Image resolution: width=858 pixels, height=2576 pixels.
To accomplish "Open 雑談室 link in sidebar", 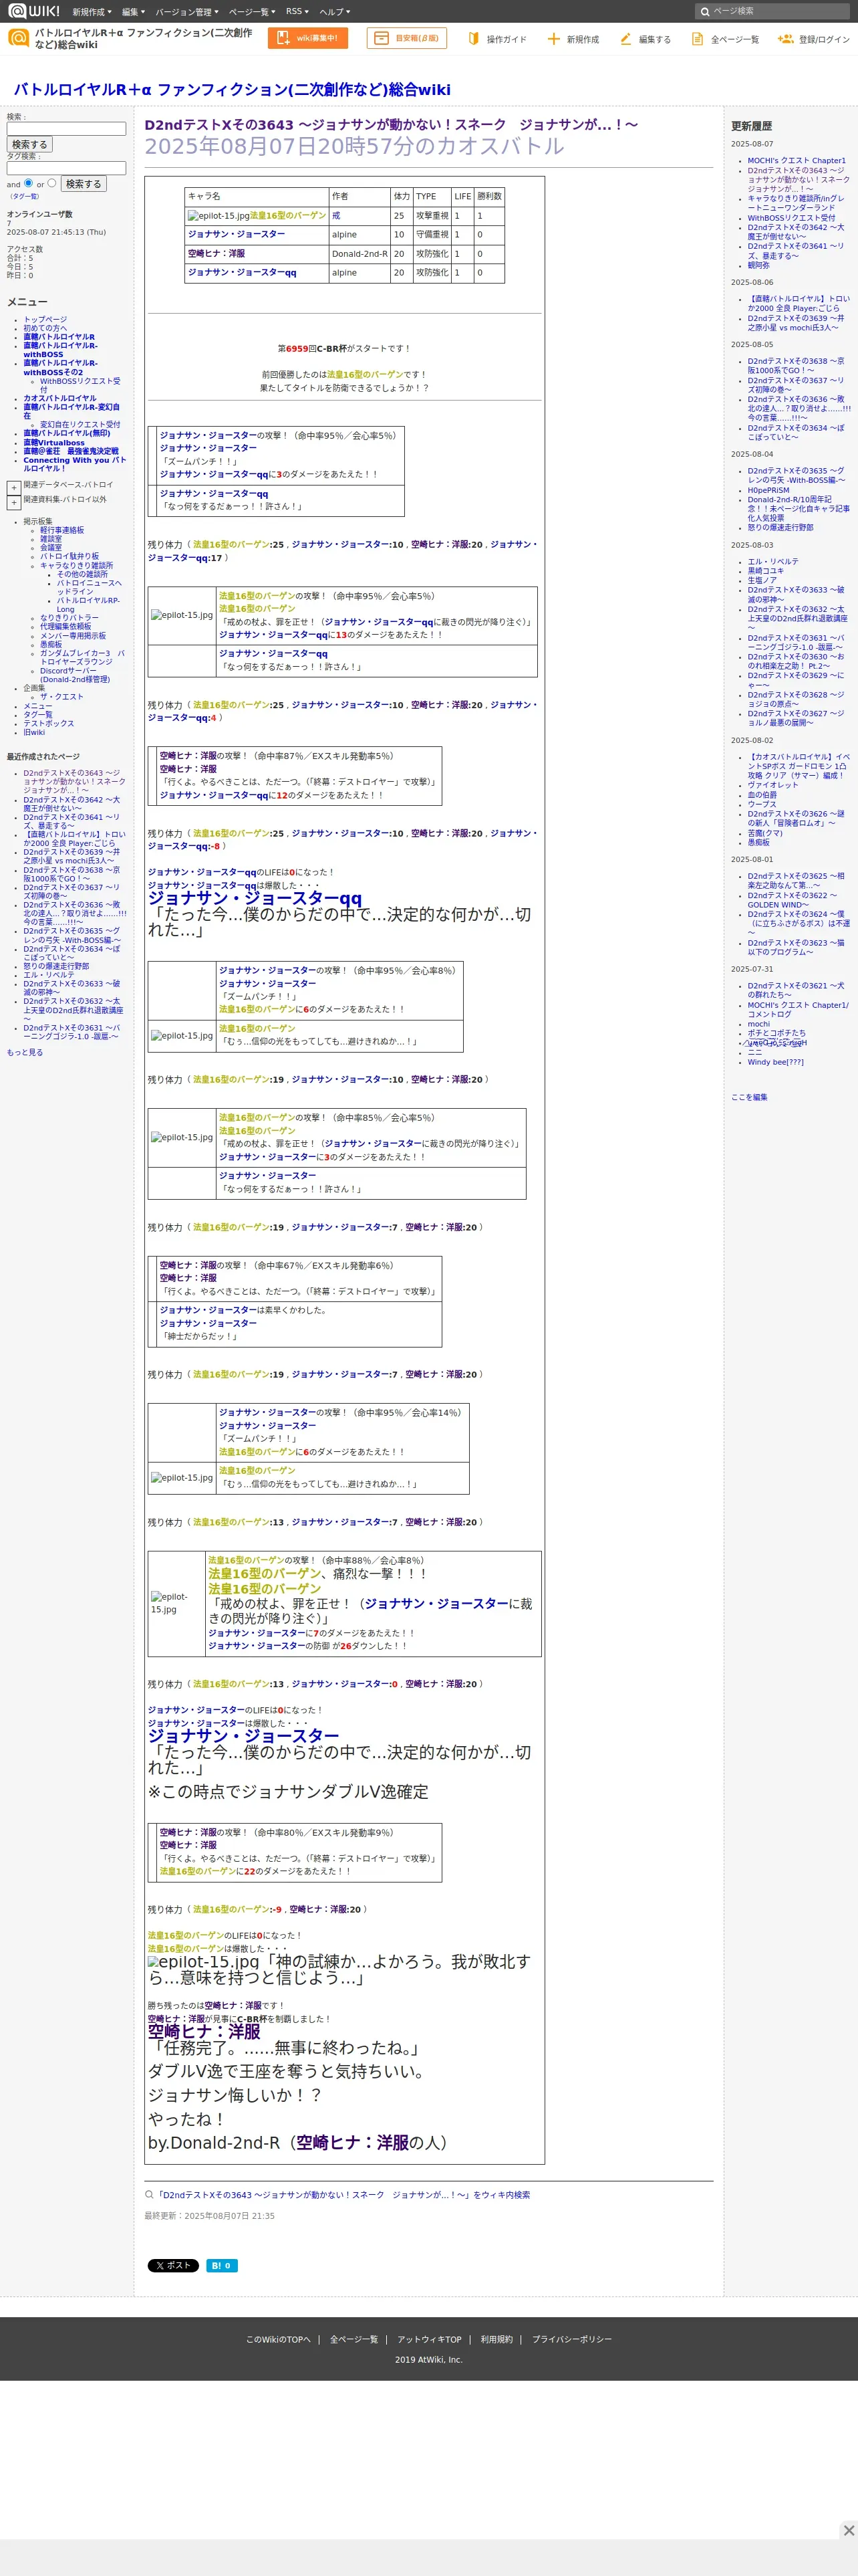I will (x=51, y=539).
